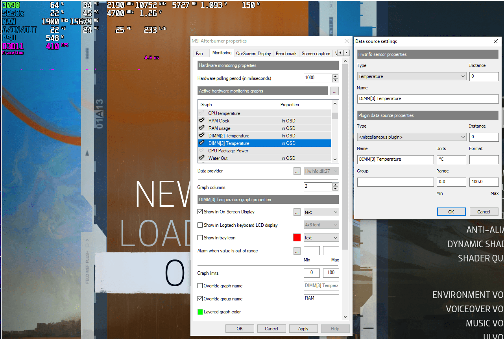
Task: Enable Show in Logitech keyboard LCD display
Action: point(200,225)
